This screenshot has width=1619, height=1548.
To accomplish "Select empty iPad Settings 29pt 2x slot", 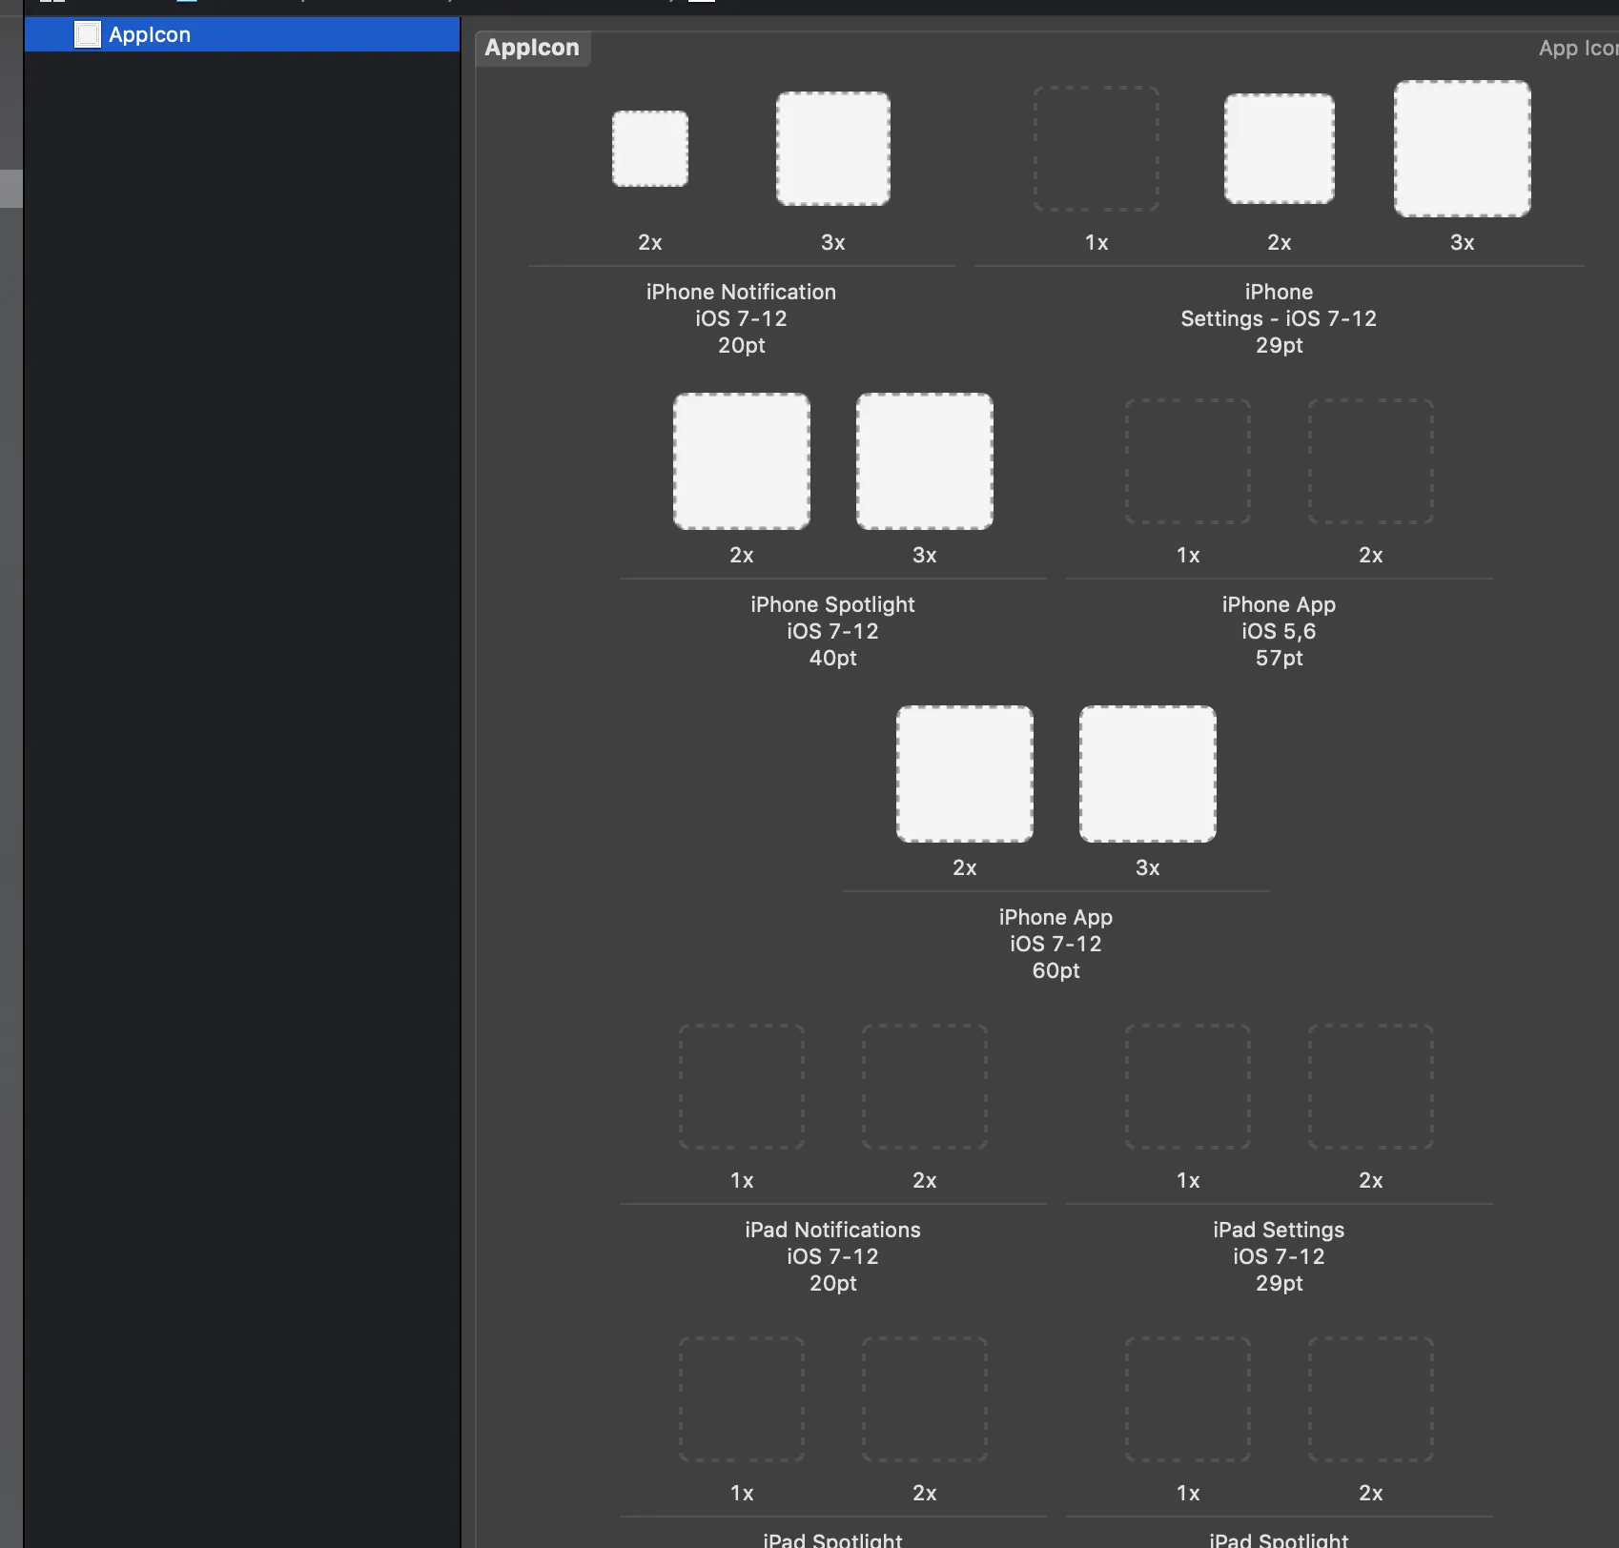I will [x=1371, y=1087].
